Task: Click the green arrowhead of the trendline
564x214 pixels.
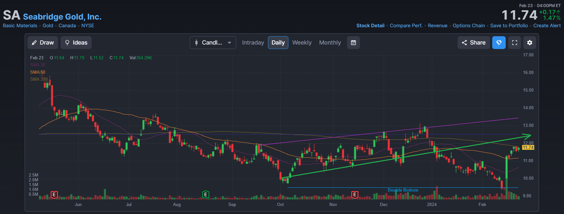Action: point(527,136)
